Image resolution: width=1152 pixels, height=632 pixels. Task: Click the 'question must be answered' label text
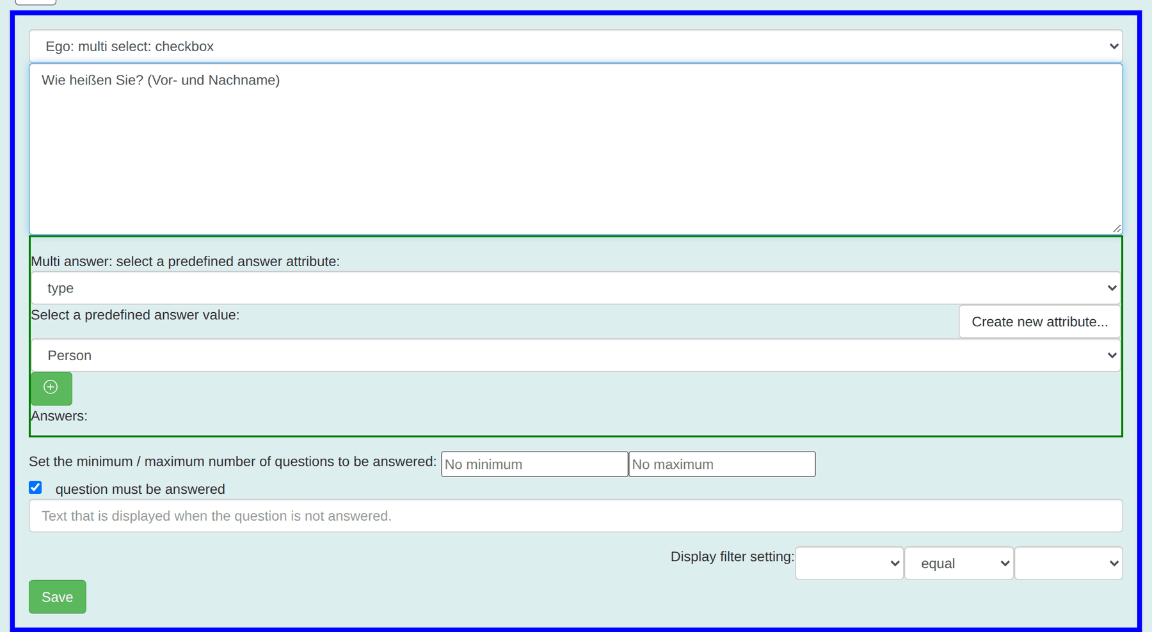tap(140, 489)
